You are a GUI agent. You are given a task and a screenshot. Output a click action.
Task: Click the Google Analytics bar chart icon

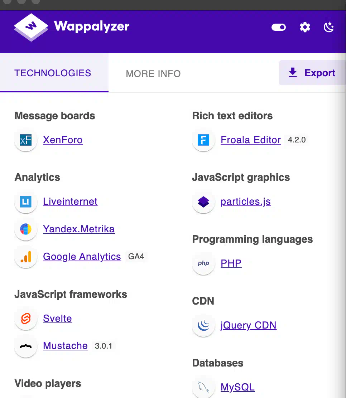tap(26, 257)
